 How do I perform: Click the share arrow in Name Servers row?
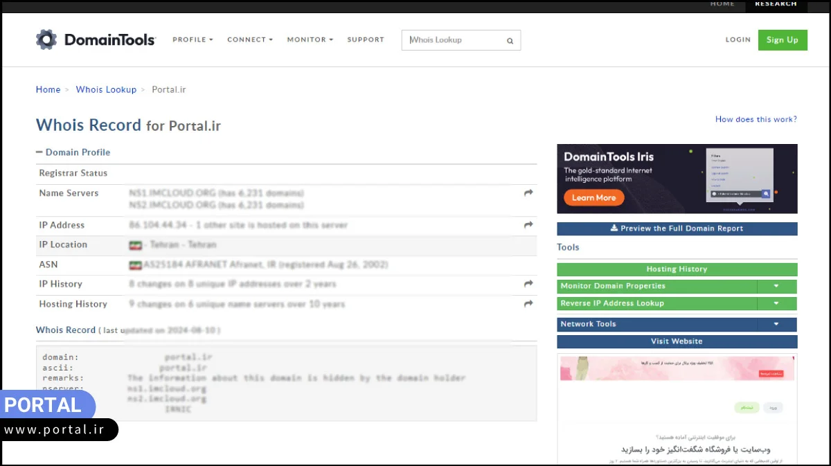[x=528, y=193]
